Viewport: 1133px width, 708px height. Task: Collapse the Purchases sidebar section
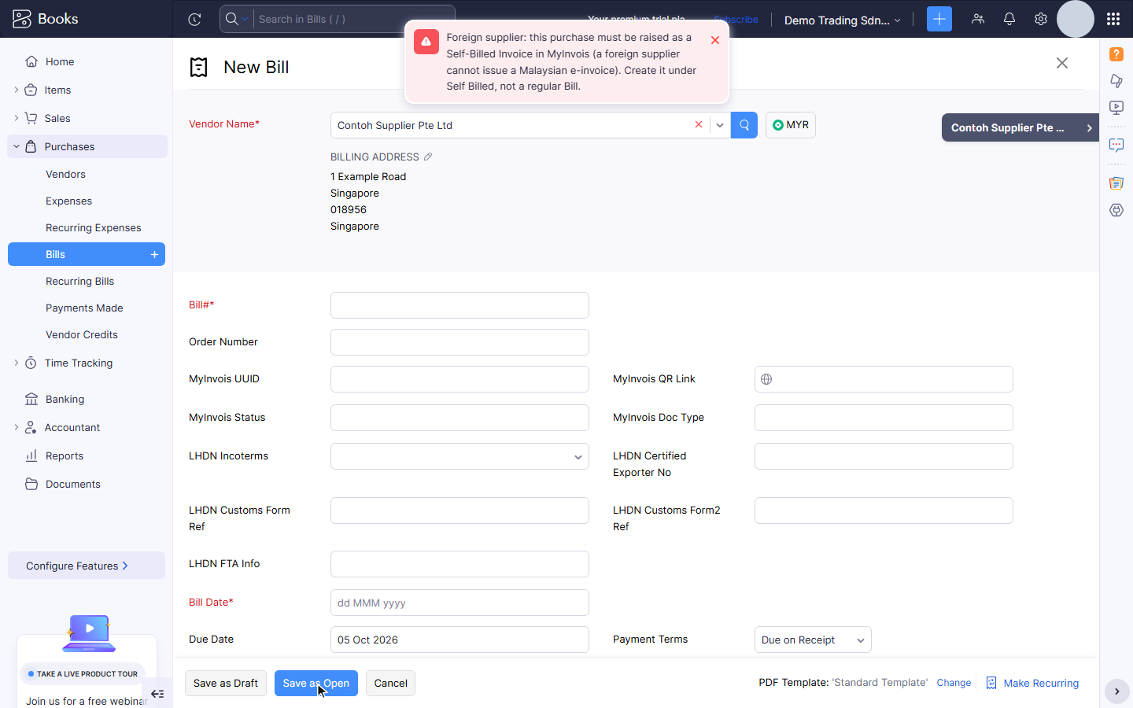[x=17, y=146]
